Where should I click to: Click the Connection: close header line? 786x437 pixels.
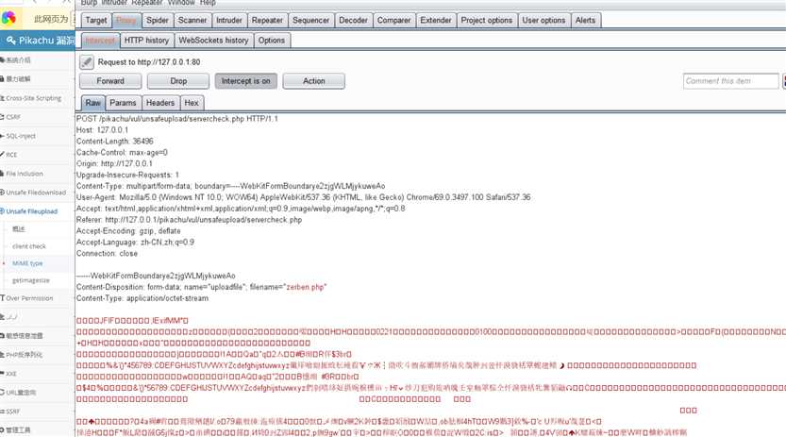pos(107,254)
